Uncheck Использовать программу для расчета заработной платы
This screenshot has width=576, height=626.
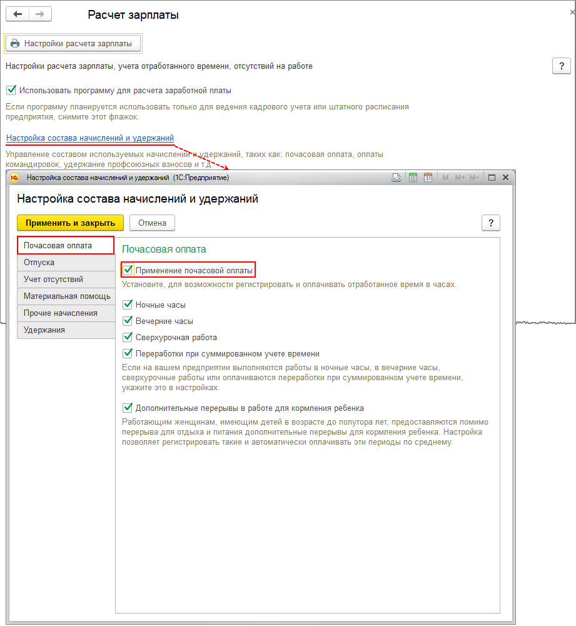[11, 90]
